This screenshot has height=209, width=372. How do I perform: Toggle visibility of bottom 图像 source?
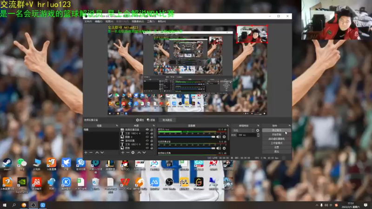pyautogui.click(x=147, y=148)
